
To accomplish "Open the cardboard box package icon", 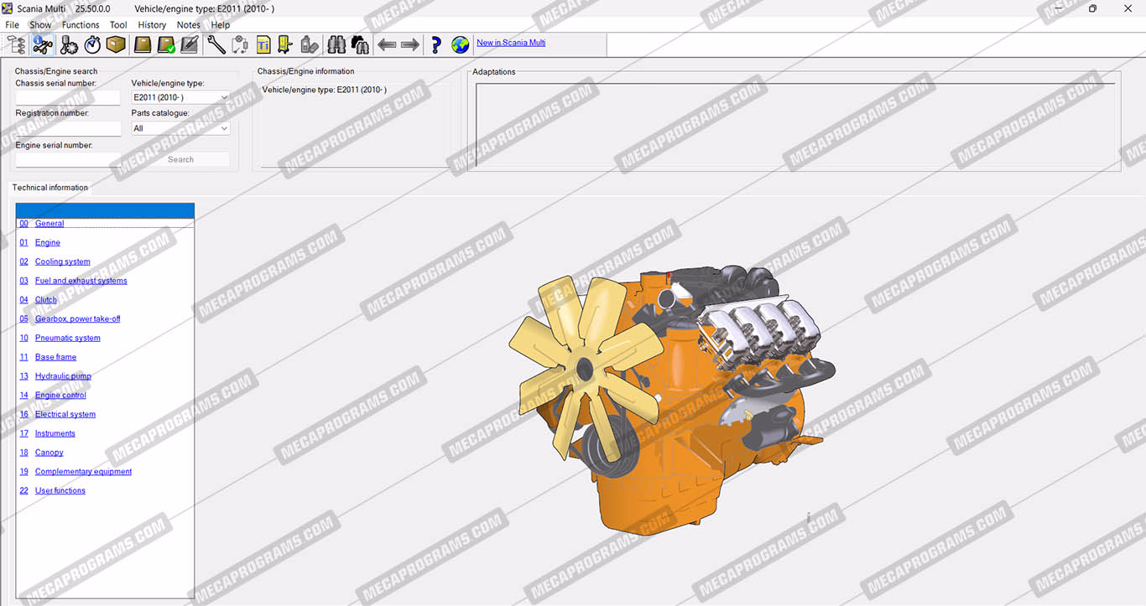I will tap(117, 44).
